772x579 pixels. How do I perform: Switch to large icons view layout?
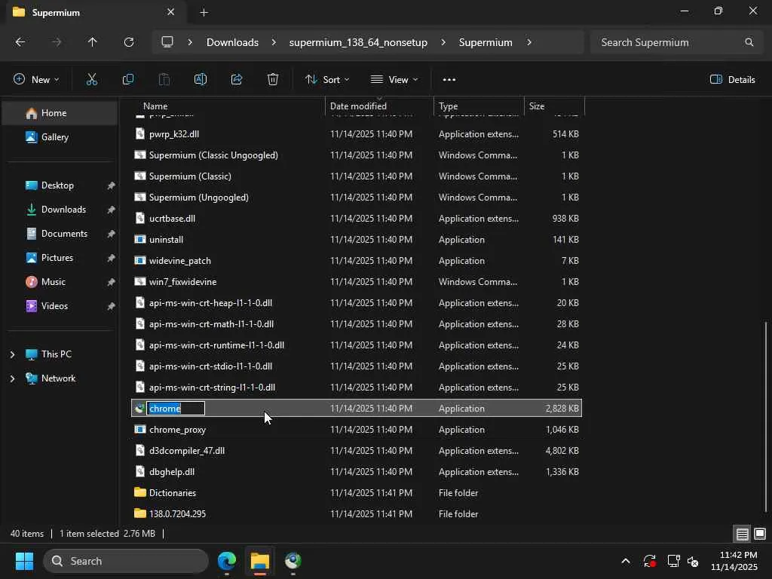click(759, 534)
